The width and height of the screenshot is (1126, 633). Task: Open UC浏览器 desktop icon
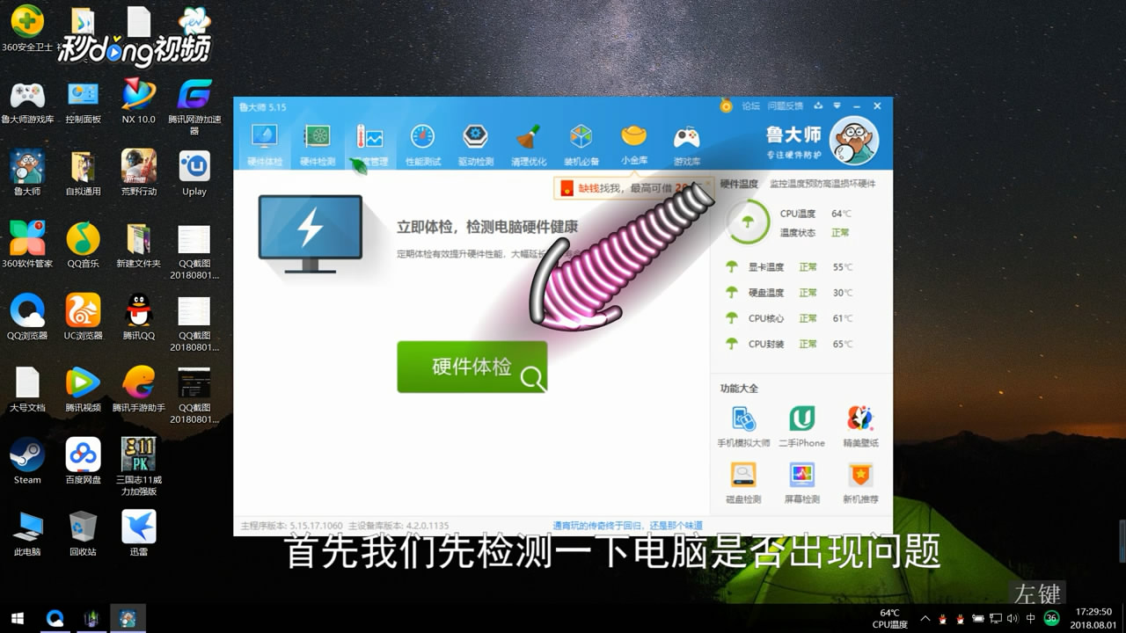click(83, 317)
